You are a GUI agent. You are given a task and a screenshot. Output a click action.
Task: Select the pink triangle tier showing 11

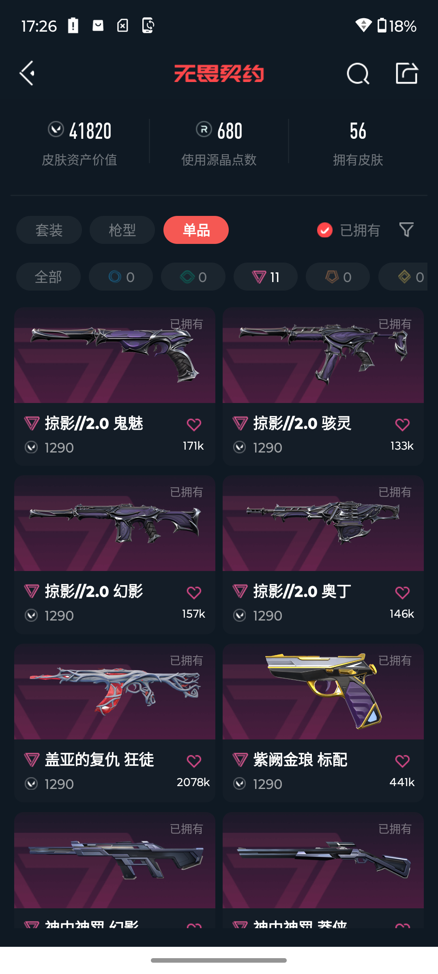[266, 277]
